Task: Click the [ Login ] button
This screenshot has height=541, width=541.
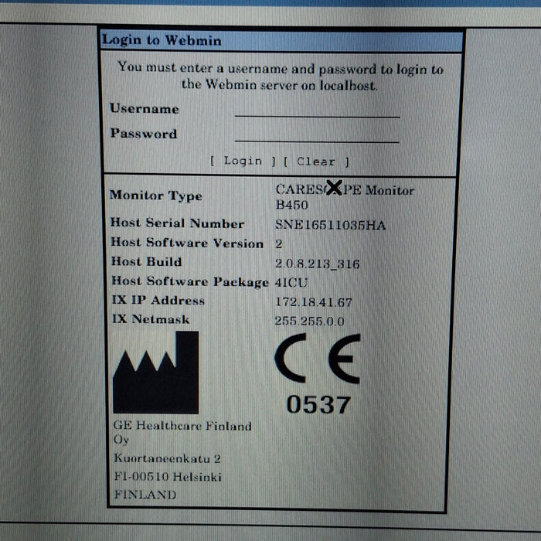Action: click(x=243, y=161)
